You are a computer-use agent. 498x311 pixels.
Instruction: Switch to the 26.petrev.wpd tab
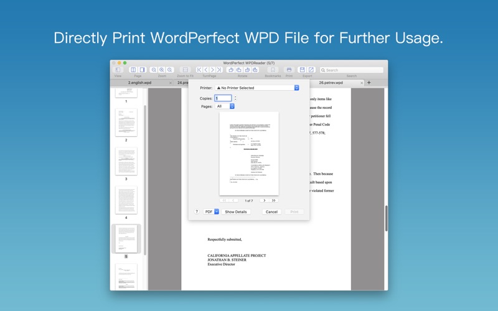coord(331,83)
